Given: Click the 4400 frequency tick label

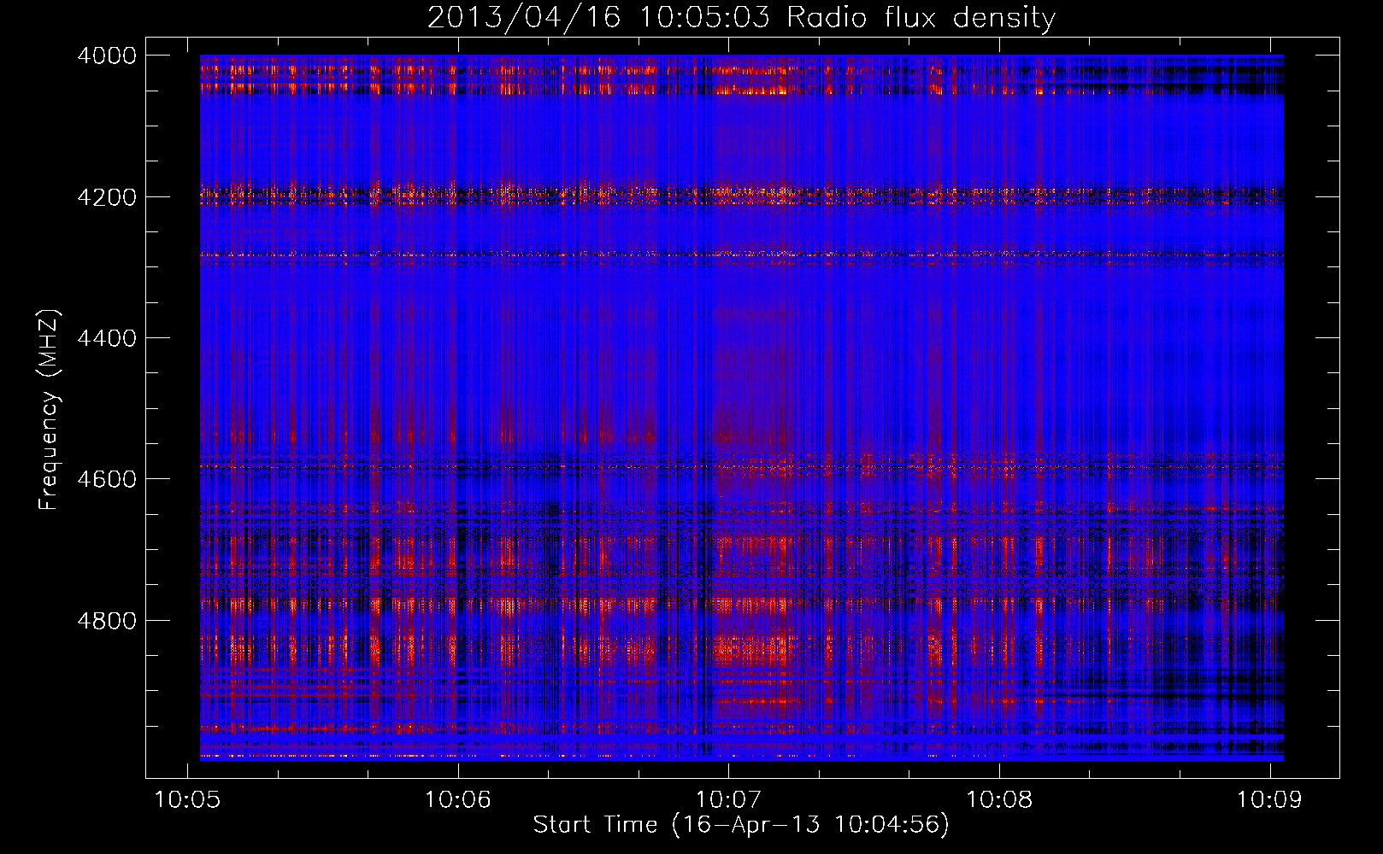Looking at the screenshot, I should point(107,338).
